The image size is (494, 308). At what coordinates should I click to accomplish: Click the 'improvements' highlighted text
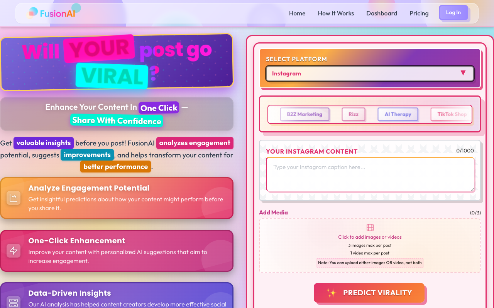click(87, 155)
